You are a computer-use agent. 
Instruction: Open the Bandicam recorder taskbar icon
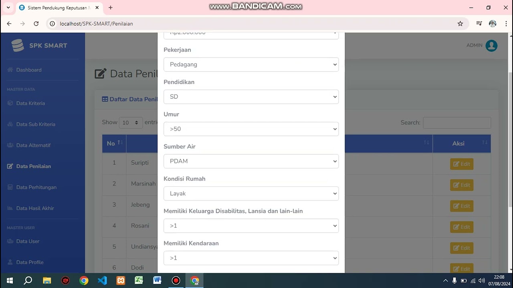176,280
